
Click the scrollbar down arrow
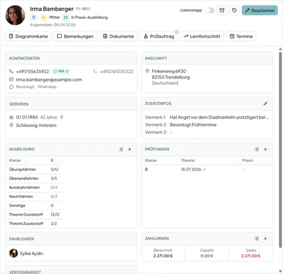280,272
